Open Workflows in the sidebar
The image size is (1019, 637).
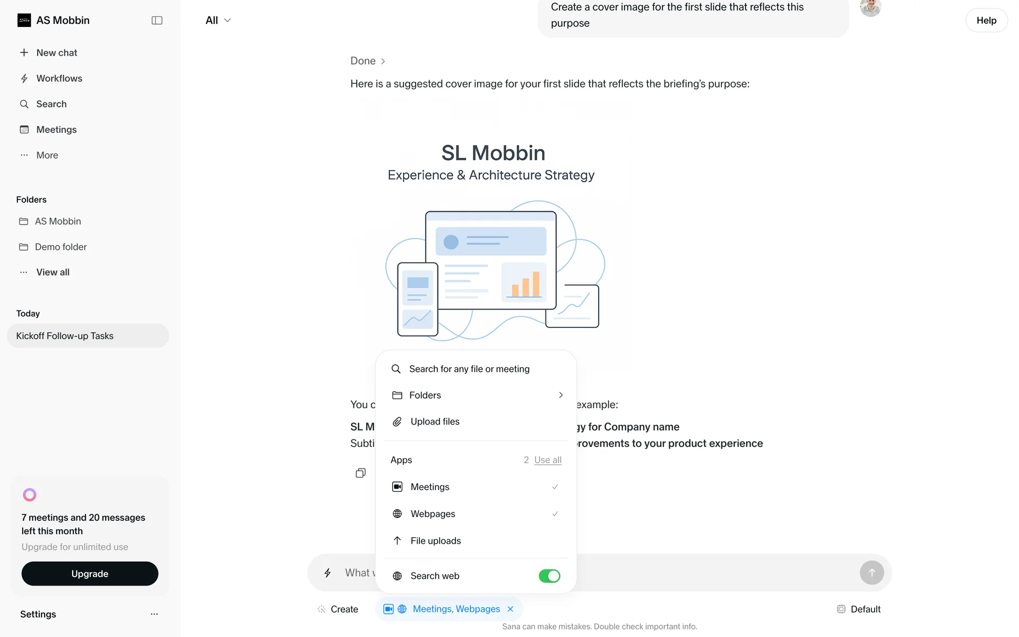pos(59,79)
